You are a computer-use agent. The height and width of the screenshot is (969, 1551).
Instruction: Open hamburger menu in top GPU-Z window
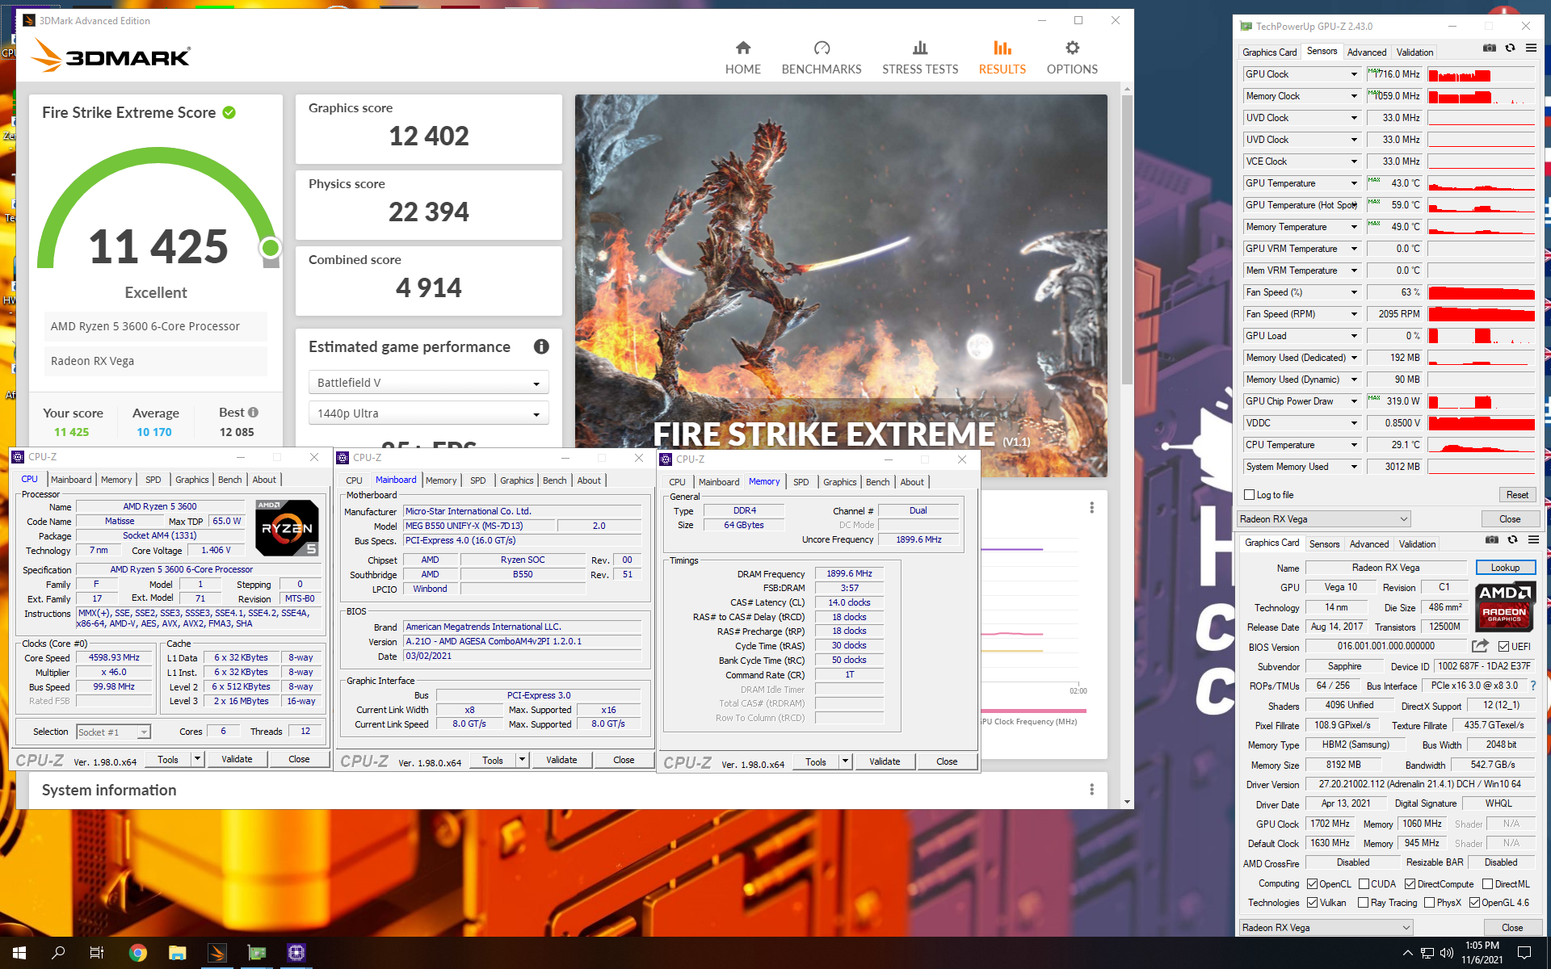point(1531,48)
